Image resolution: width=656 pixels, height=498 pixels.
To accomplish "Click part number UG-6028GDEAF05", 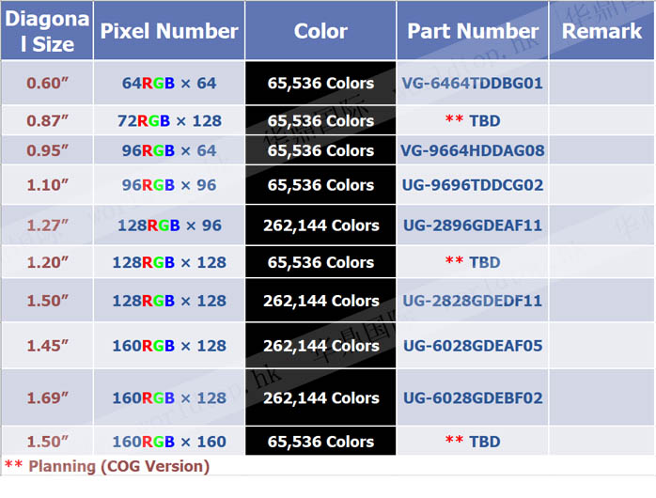I will coord(473,346).
